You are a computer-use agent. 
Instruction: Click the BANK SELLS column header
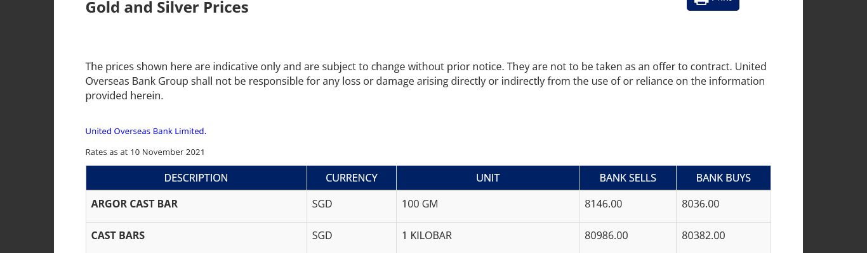tap(628, 178)
